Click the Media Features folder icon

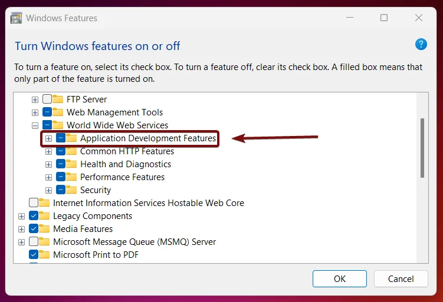44,228
